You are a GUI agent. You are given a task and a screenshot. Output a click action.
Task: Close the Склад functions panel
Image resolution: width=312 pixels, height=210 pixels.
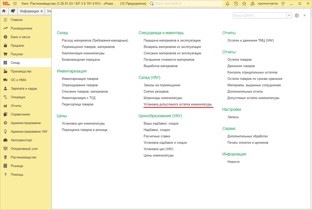(305, 15)
